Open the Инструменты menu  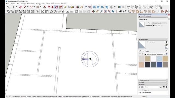click(x=40, y=4)
